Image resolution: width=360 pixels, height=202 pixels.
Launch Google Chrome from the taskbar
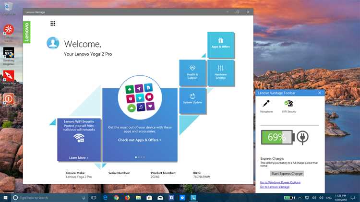[x=116, y=198]
